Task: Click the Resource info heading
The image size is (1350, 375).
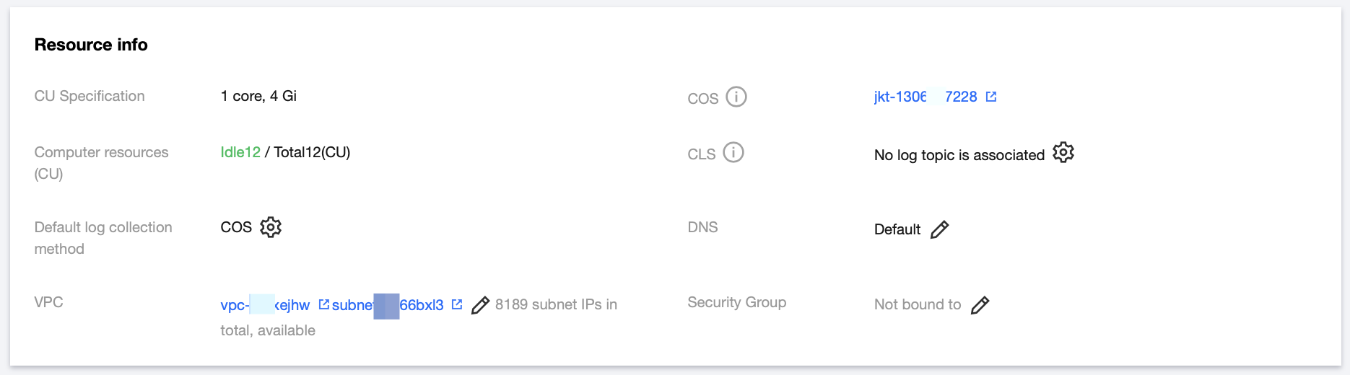Action: point(91,45)
